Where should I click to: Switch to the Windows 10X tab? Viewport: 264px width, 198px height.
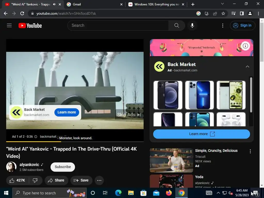pyautogui.click(x=156, y=4)
